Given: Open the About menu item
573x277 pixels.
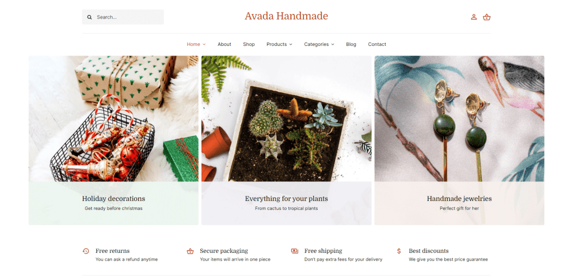Looking at the screenshot, I should point(224,44).
